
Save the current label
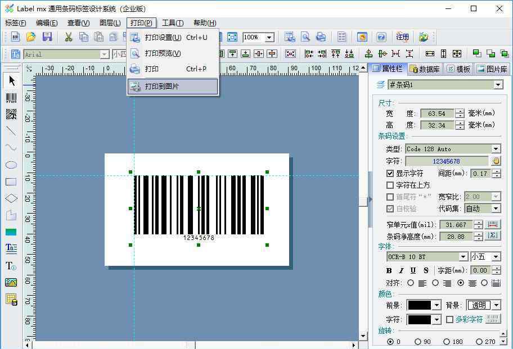tap(47, 37)
